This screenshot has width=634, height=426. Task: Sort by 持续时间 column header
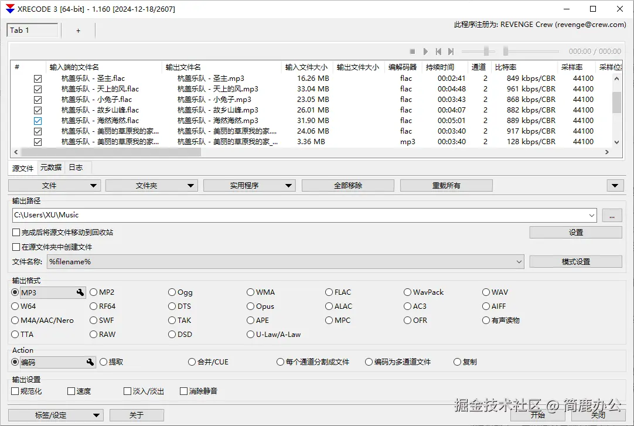(x=445, y=67)
